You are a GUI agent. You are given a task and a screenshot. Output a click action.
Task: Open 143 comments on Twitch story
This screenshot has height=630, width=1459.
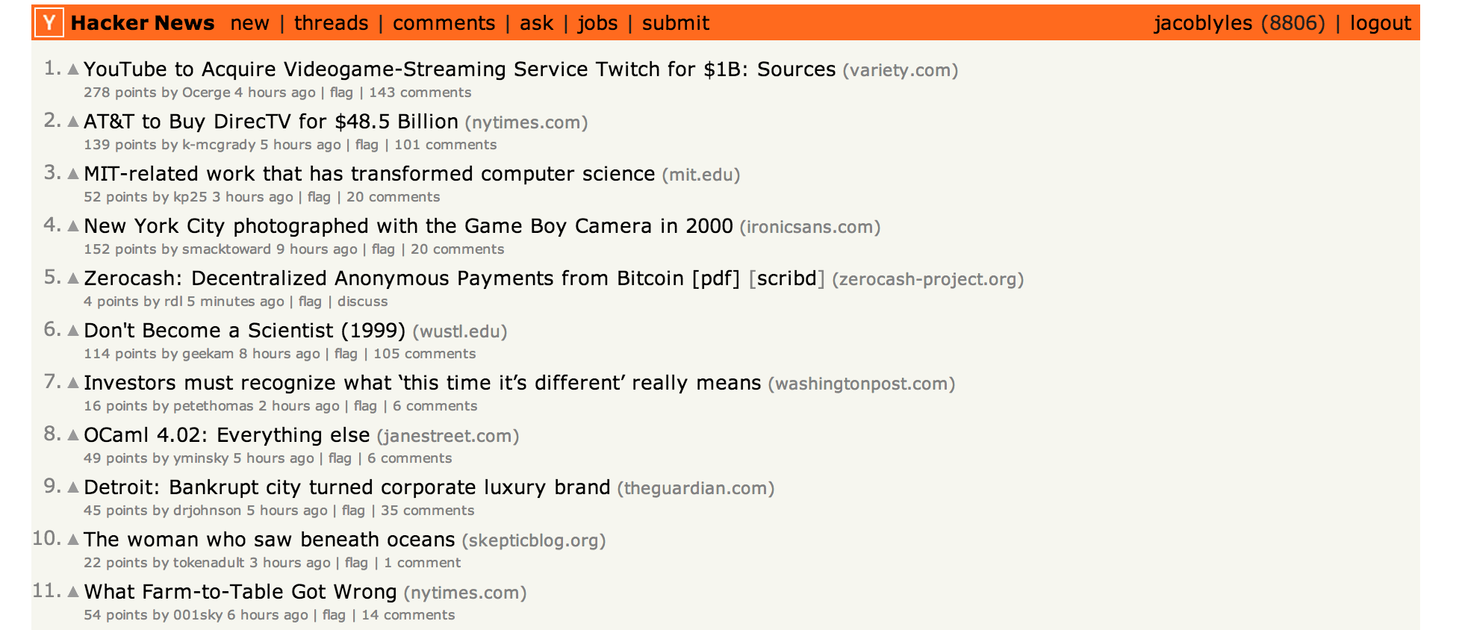420,93
